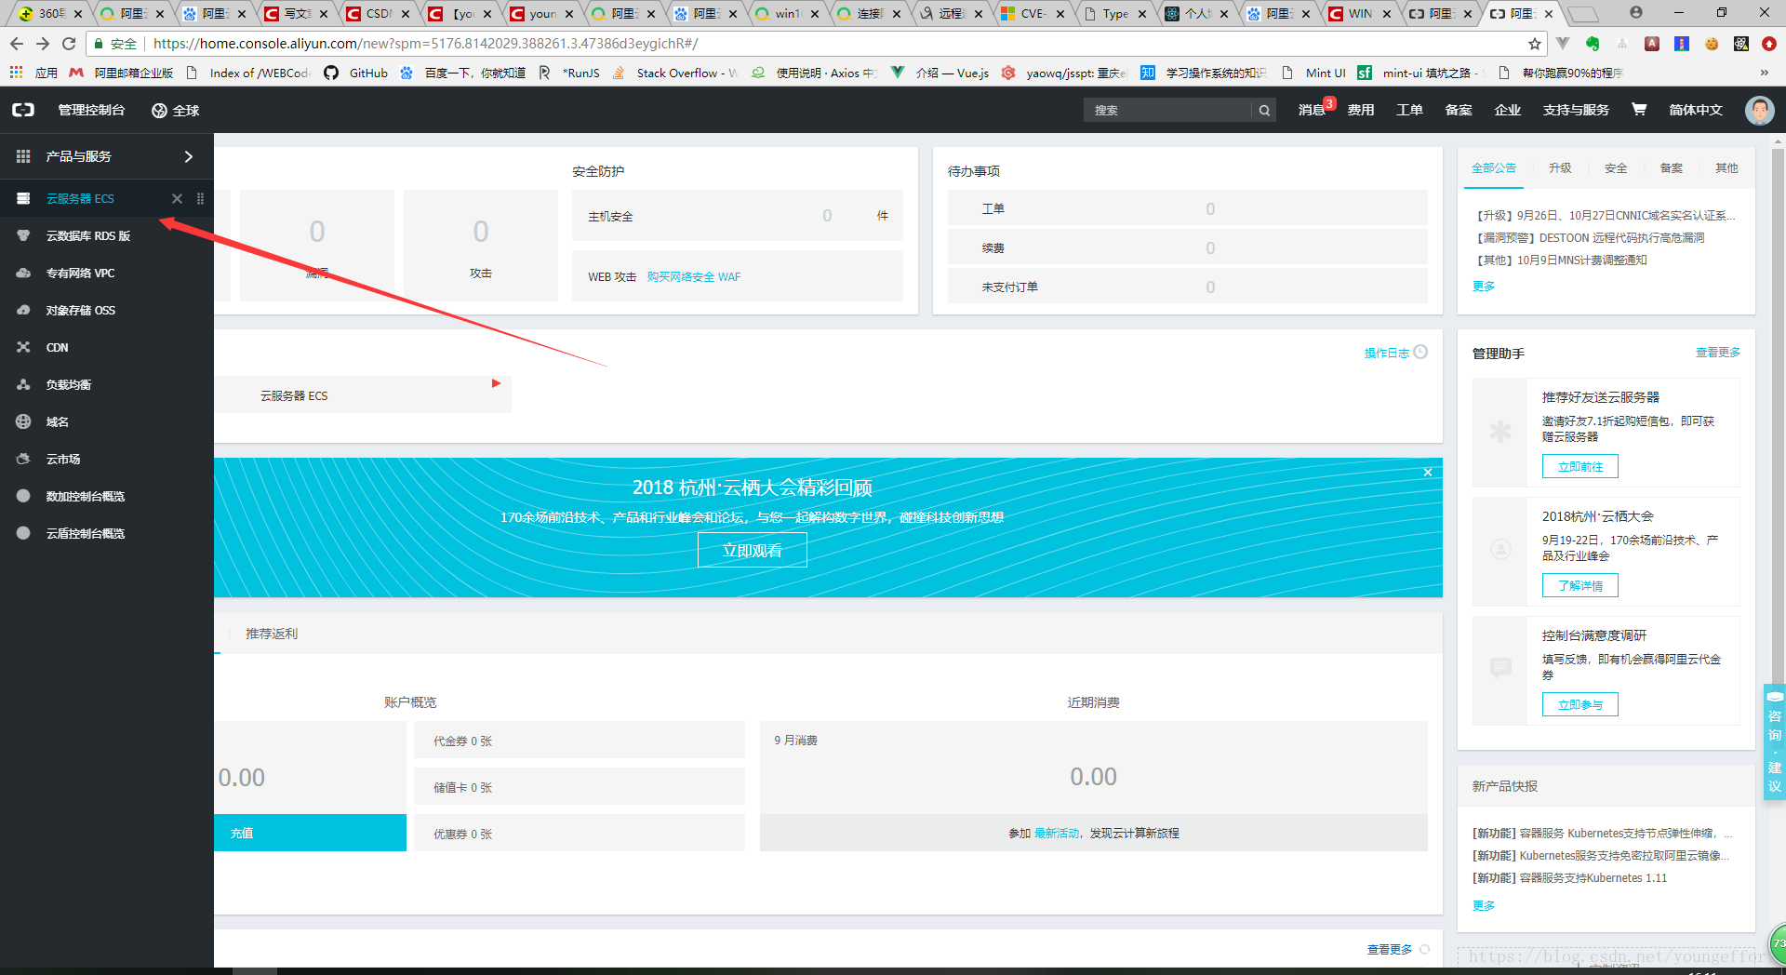Click 立即前往 for friend referral
The height and width of the screenshot is (975, 1786).
point(1580,466)
